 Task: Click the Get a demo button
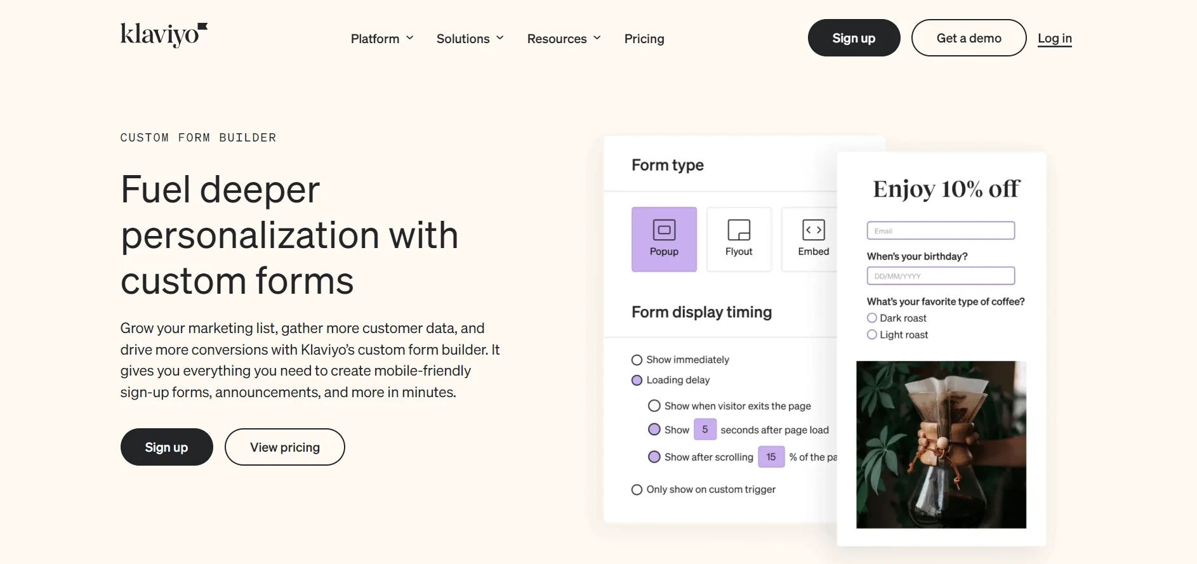(968, 37)
